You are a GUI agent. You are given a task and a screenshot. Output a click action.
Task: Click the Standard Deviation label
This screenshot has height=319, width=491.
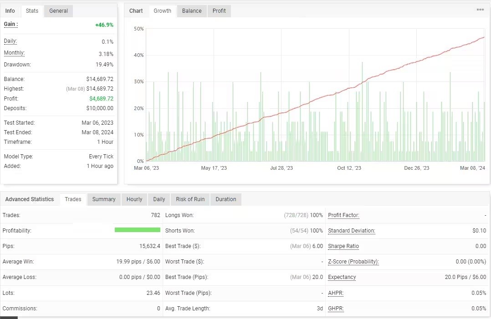pos(351,231)
